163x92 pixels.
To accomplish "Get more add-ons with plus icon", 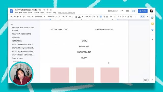I will click(152, 39).
